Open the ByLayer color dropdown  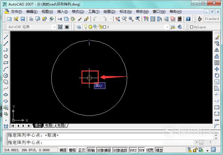[x=204, y=27]
